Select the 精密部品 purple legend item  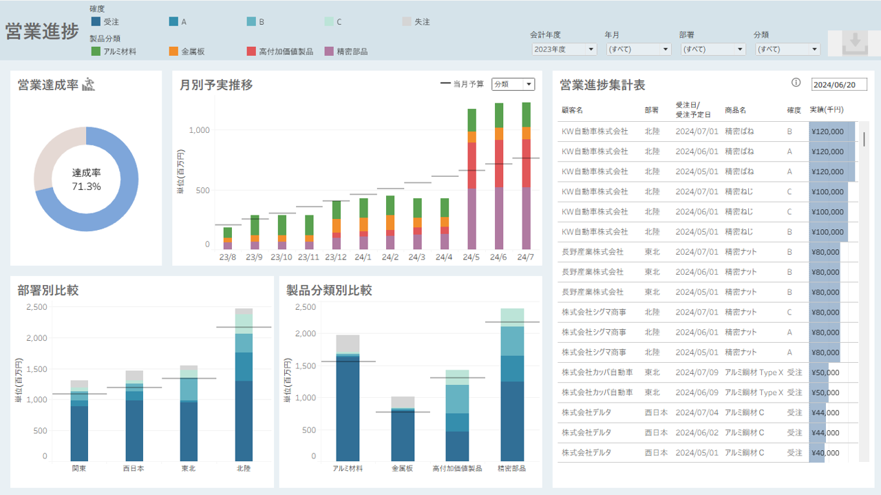coord(346,51)
